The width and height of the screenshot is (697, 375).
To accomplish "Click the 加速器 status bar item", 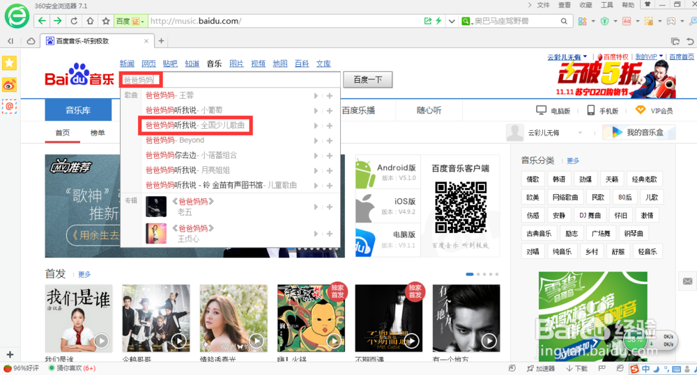I will tap(541, 368).
